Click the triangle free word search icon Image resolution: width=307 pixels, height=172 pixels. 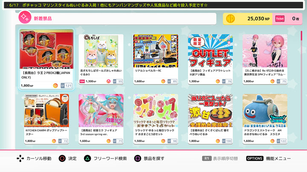[x=87, y=158]
